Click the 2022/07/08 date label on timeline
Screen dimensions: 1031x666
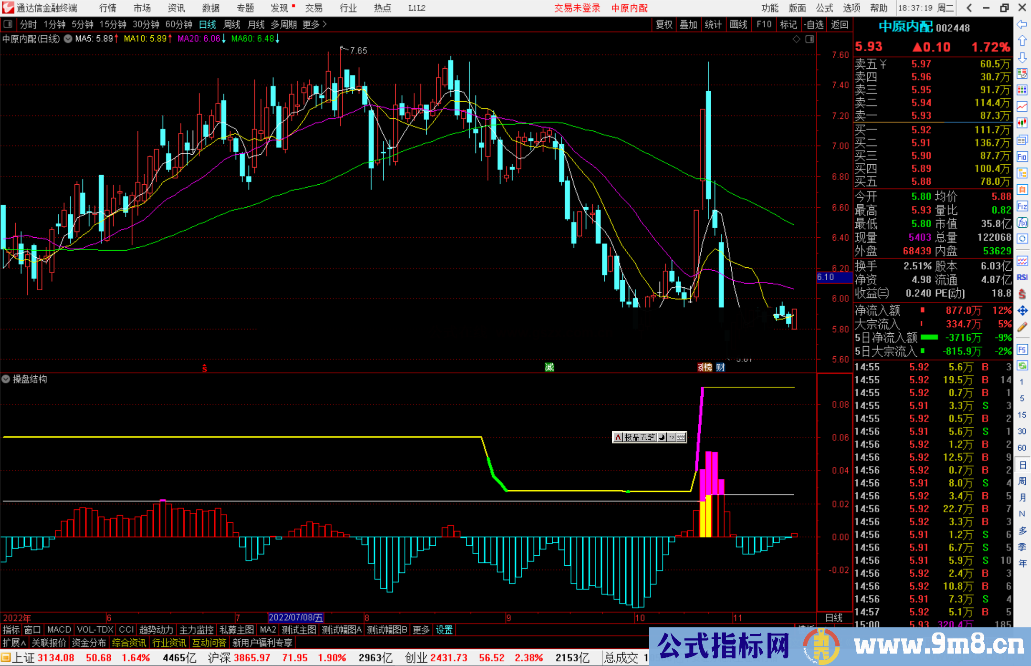coord(295,617)
